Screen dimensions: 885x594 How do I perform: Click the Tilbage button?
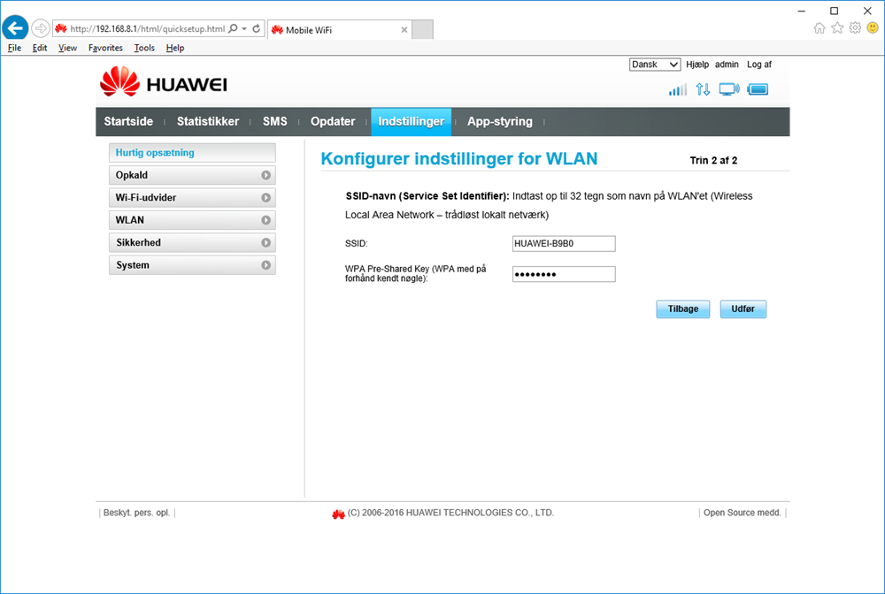(683, 308)
